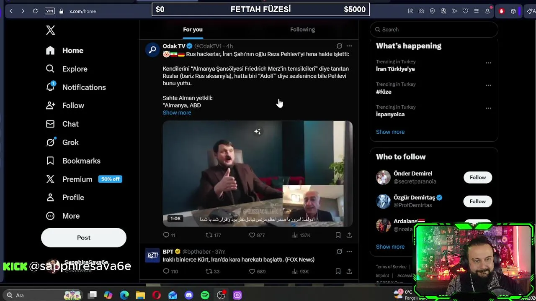This screenshot has height=301, width=536.
Task: Click the Grok sparkle icon on the video
Action: tap(257, 132)
